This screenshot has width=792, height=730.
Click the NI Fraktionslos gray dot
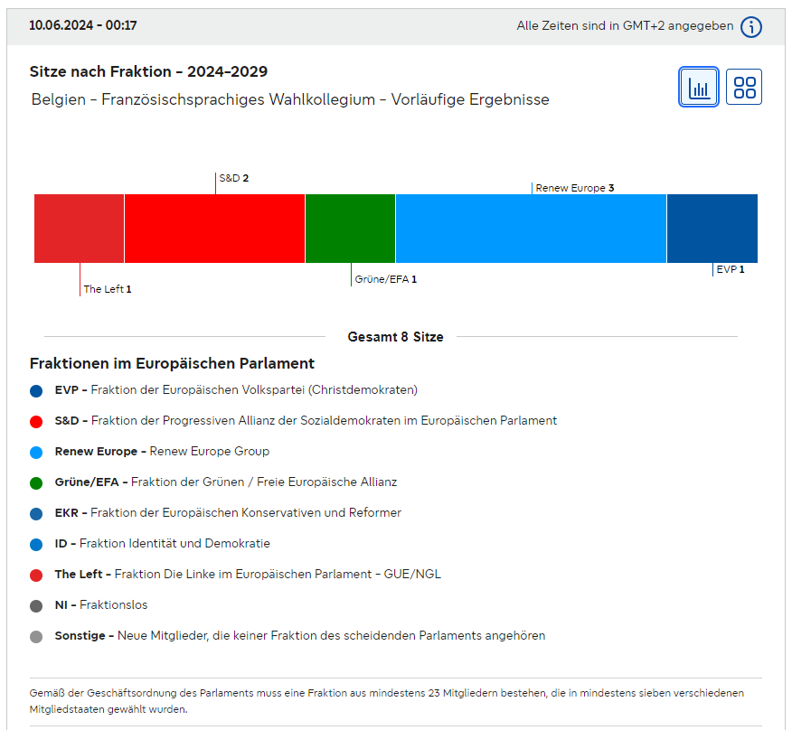(36, 606)
